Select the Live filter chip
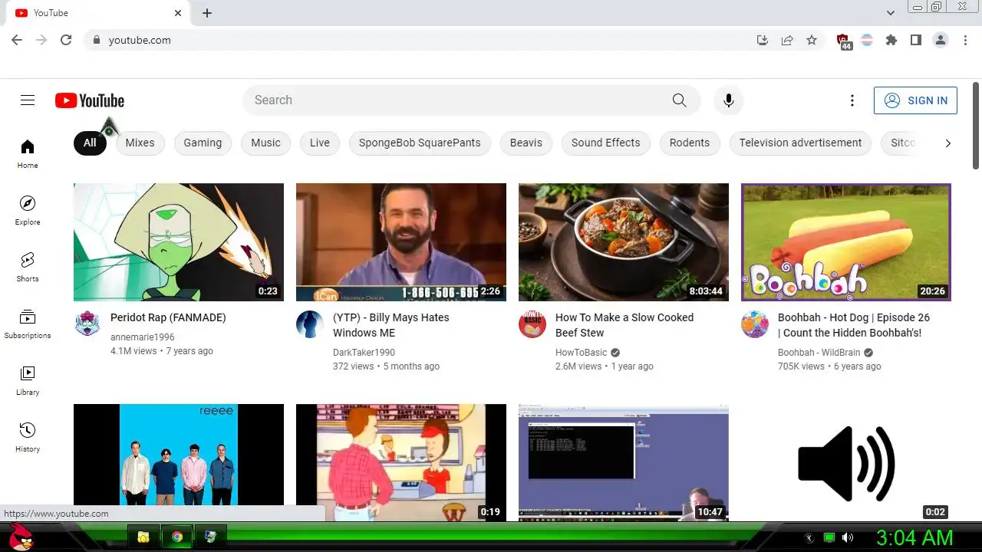Screen dimensions: 982x552 [x=320, y=143]
